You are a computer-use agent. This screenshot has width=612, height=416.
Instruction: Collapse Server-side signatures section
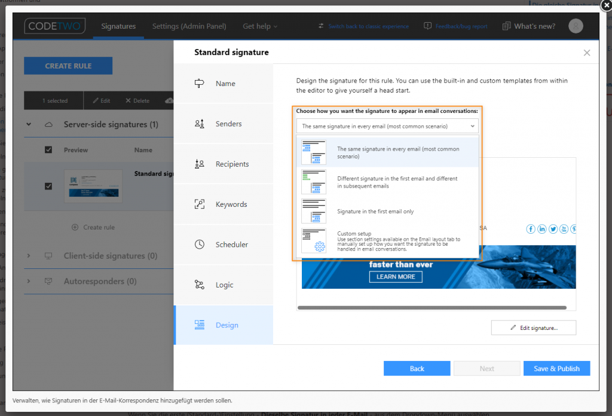point(29,124)
